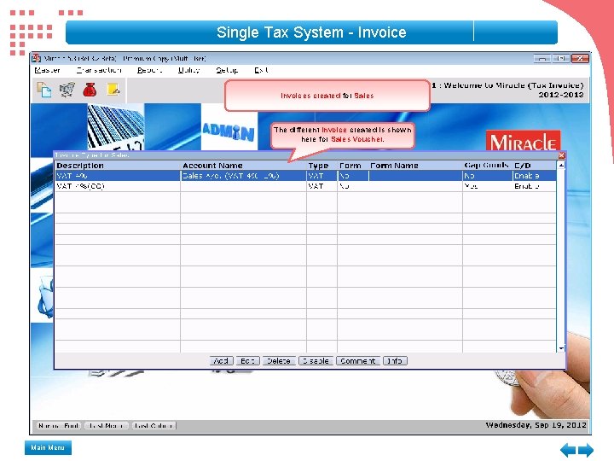Viewport: 614px width, 461px height.
Task: Click the yellow note with pencil icon
Action: pos(113,90)
